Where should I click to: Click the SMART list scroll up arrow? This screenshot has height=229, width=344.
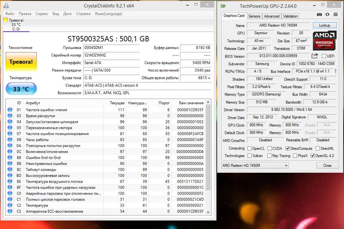208,102
